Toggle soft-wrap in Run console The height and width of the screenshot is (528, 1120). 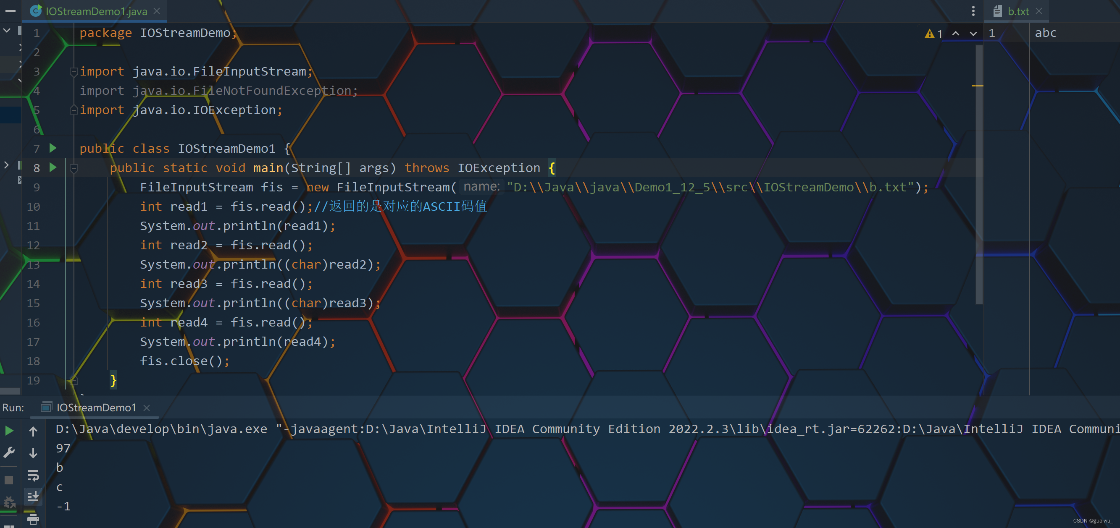[33, 475]
